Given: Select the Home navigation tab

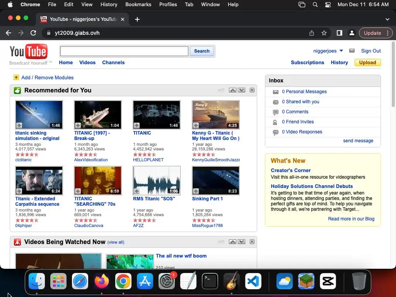Looking at the screenshot, I should tap(66, 62).
